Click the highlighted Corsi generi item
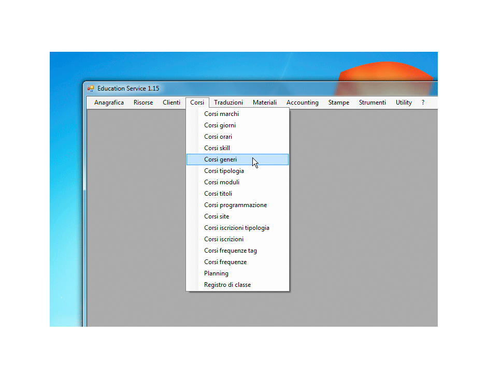This screenshot has width=487, height=379. tap(238, 159)
